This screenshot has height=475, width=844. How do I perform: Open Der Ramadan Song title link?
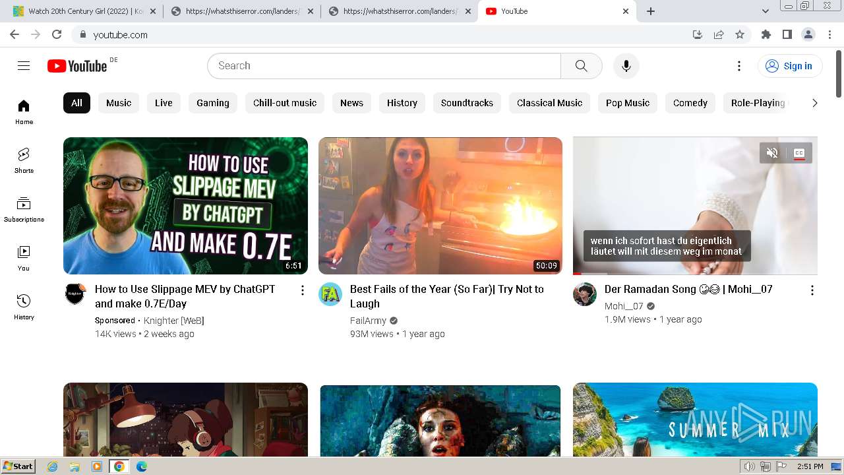click(688, 289)
